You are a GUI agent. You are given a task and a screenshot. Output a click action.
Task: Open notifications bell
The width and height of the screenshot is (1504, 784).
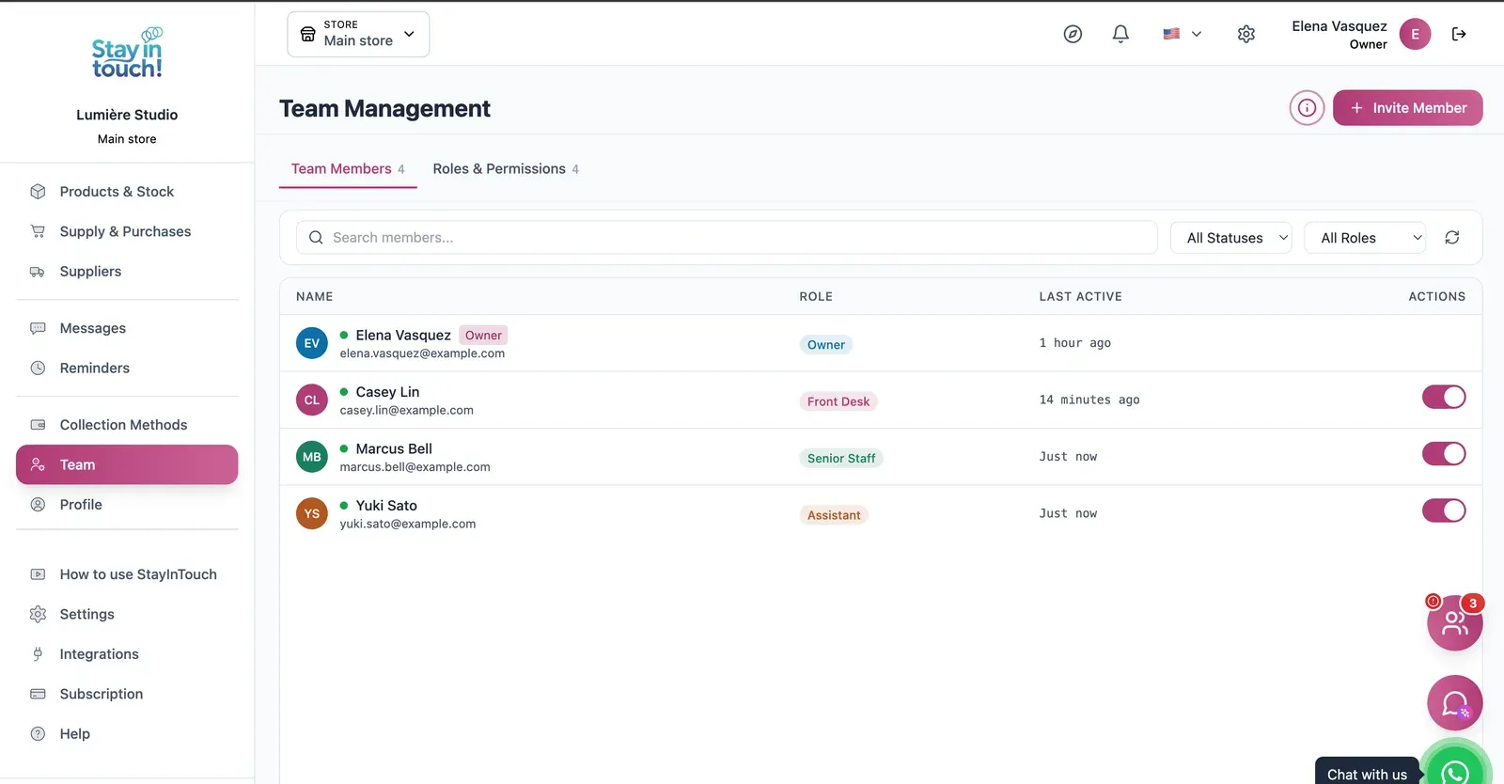(1120, 34)
